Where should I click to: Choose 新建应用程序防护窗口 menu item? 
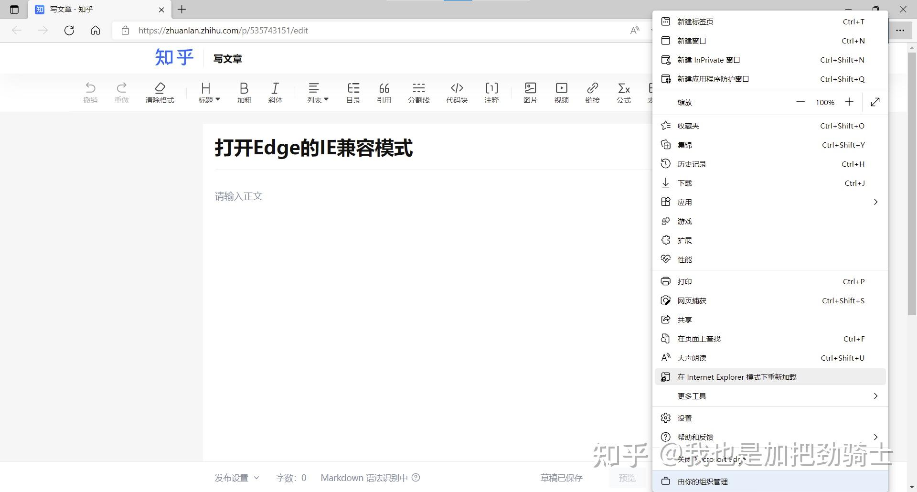coord(770,79)
